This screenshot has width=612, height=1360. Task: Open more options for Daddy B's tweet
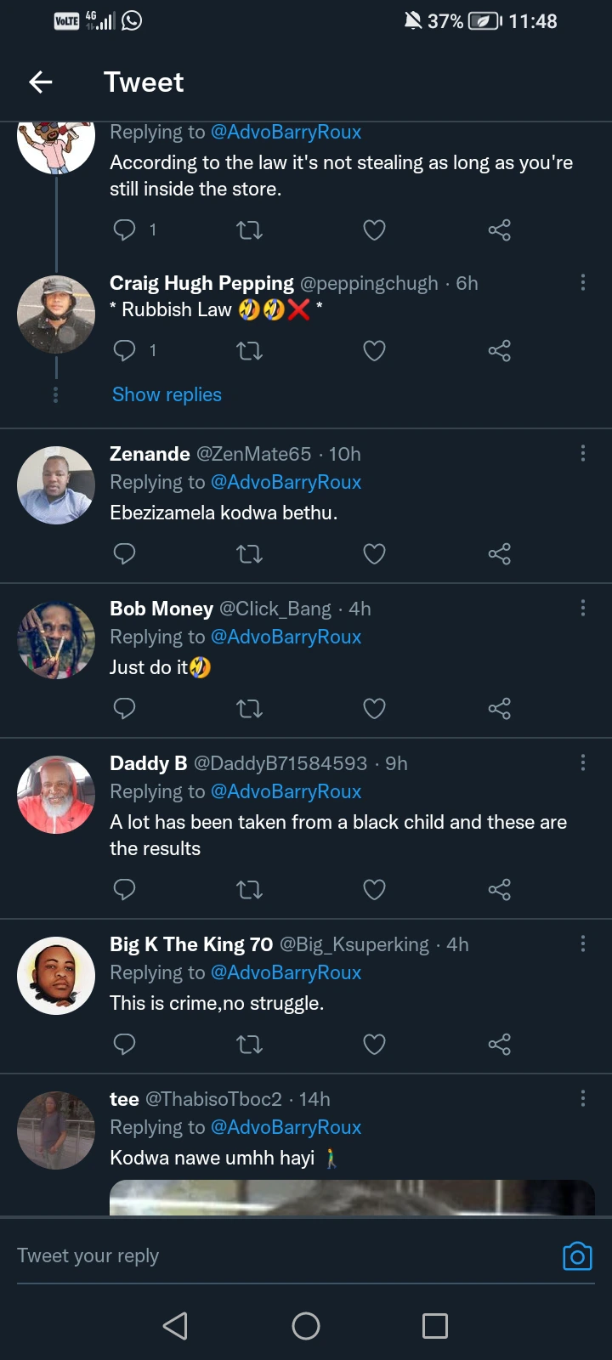[x=583, y=762]
